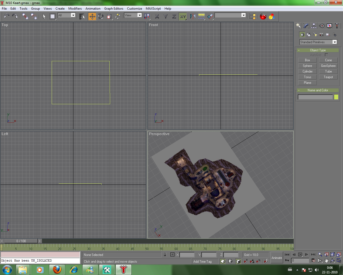Switch to the Lights creation category

[x=315, y=35]
